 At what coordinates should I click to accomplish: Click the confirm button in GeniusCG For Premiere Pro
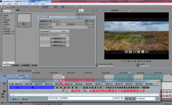[x=15, y=98]
